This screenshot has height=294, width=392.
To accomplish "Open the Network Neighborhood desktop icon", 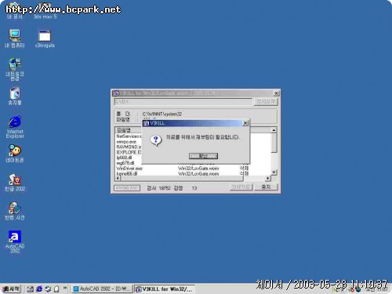I will [15, 69].
